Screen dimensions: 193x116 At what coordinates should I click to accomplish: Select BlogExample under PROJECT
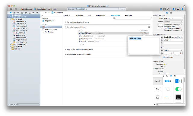tap(49, 21)
